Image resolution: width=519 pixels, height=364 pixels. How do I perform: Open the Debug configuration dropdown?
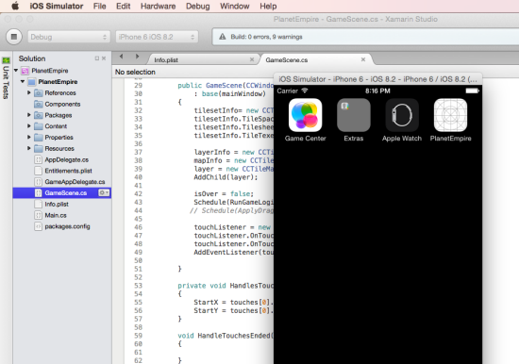click(x=69, y=37)
